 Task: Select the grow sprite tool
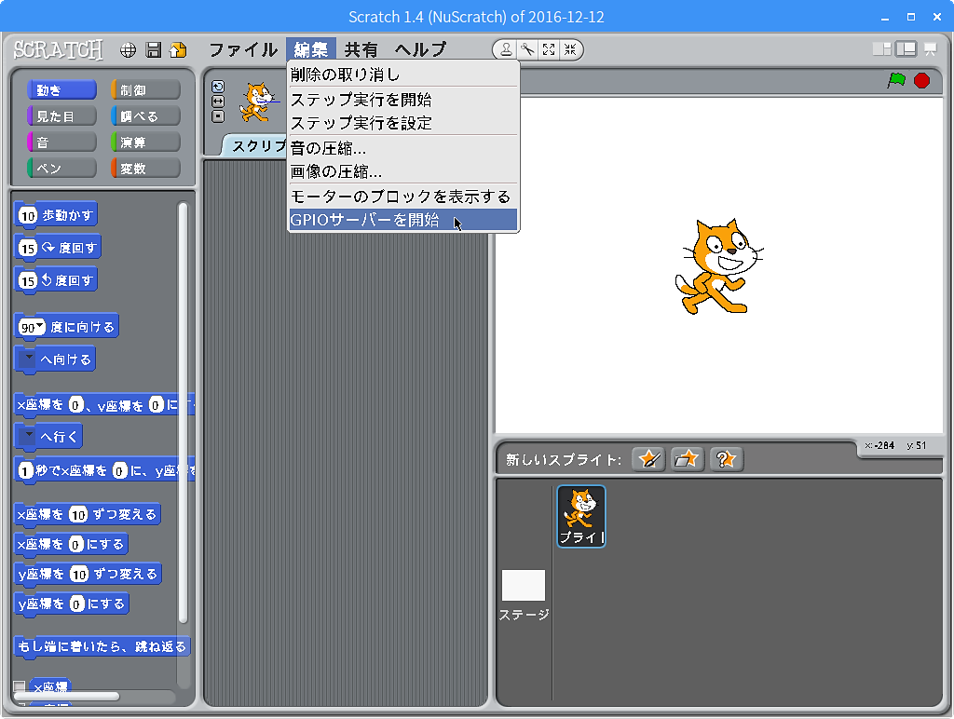[x=549, y=50]
